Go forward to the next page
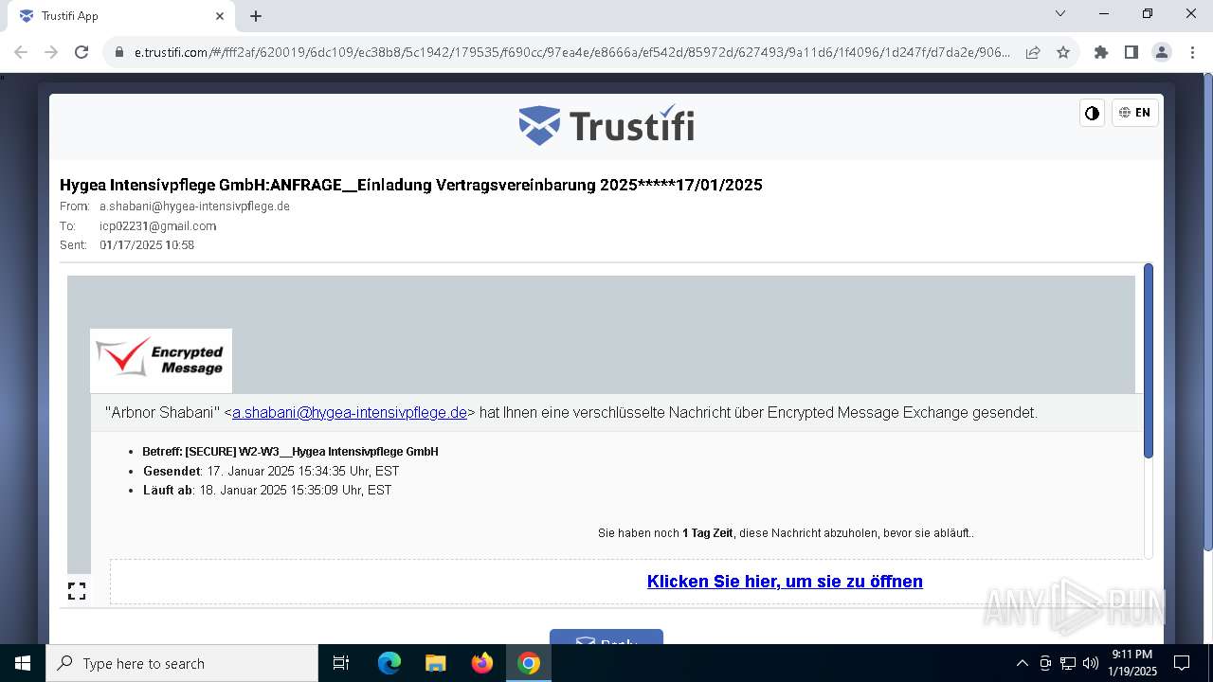Viewport: 1213px width, 682px height. click(51, 52)
